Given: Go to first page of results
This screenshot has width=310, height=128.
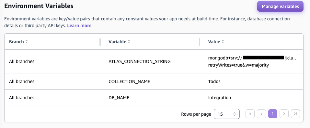Looking at the screenshot, I should (x=250, y=114).
